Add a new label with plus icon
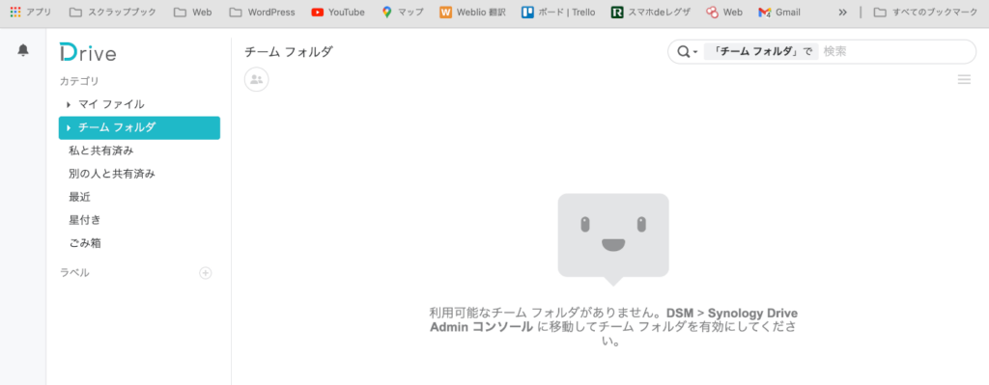The height and width of the screenshot is (385, 989). pos(206,273)
